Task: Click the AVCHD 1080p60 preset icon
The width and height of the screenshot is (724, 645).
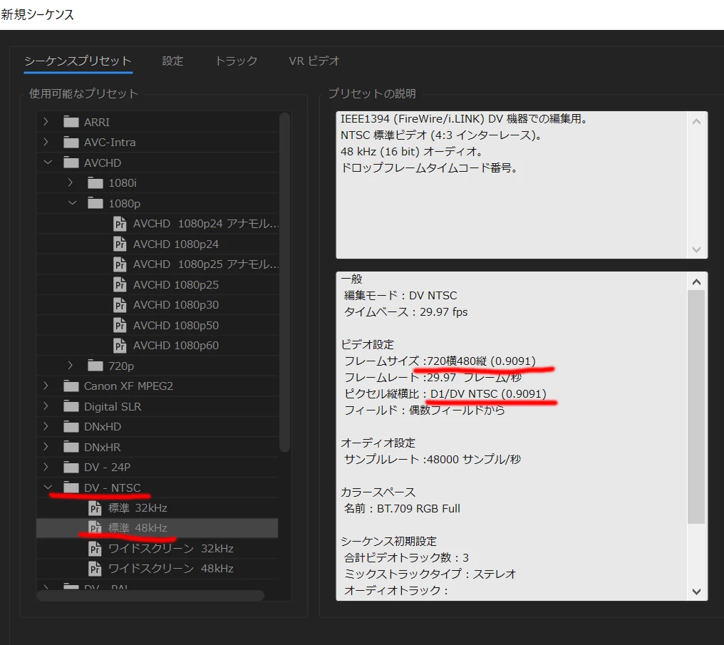Action: point(120,346)
